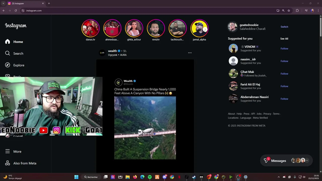Viewport: 322px width, 181px height.
Task: Open Firefox from the taskbar
Action: click(135, 177)
